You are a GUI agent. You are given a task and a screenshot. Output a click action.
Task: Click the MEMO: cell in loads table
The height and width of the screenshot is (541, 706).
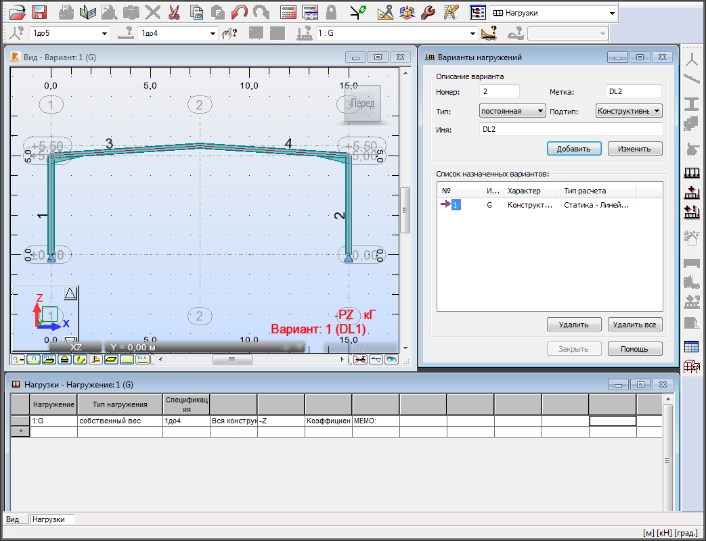(x=376, y=421)
